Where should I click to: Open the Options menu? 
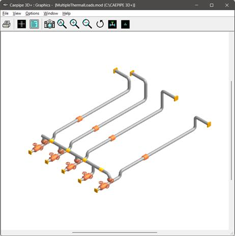[x=32, y=13]
